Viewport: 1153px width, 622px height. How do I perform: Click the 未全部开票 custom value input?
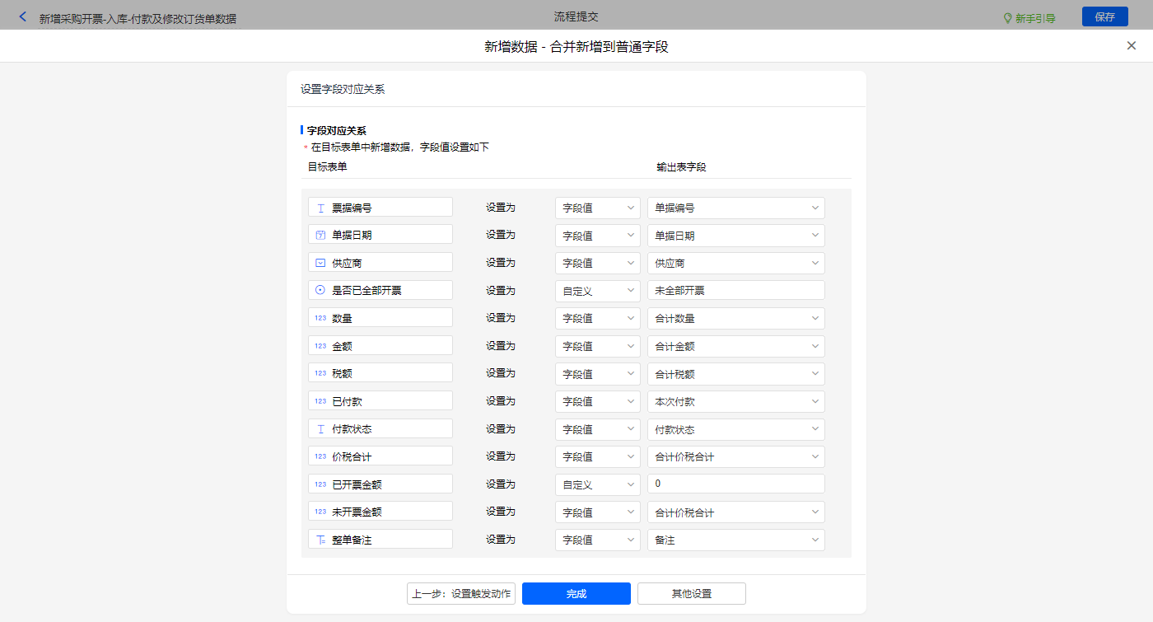coord(735,290)
